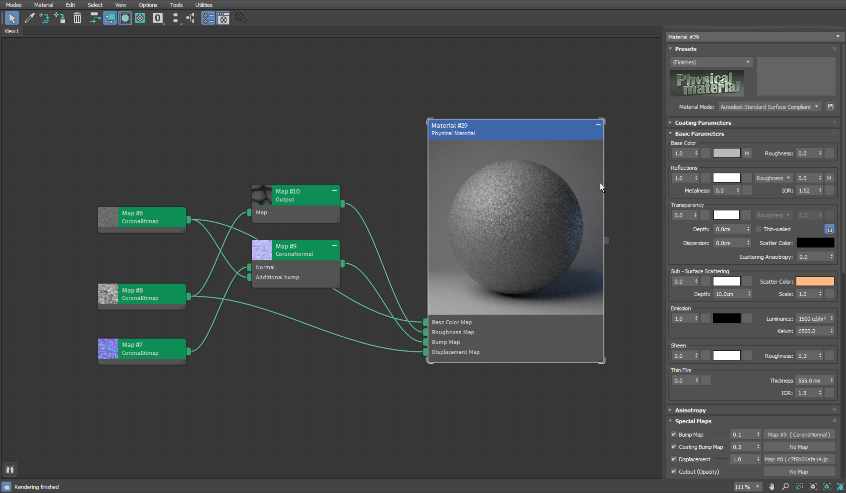The height and width of the screenshot is (493, 846).
Task: Open orange Sub-Surface Scatter Color swatch
Action: pos(815,281)
